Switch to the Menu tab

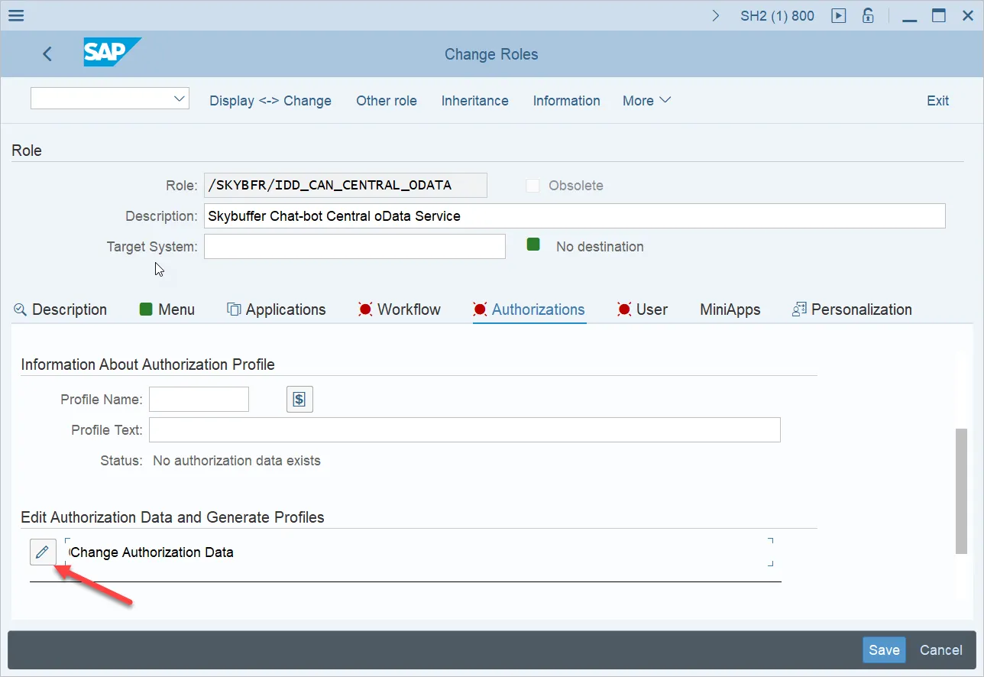click(167, 309)
